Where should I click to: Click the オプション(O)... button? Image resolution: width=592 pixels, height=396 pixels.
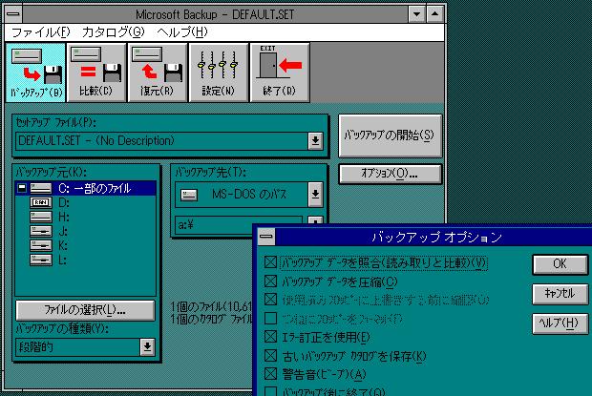point(390,174)
